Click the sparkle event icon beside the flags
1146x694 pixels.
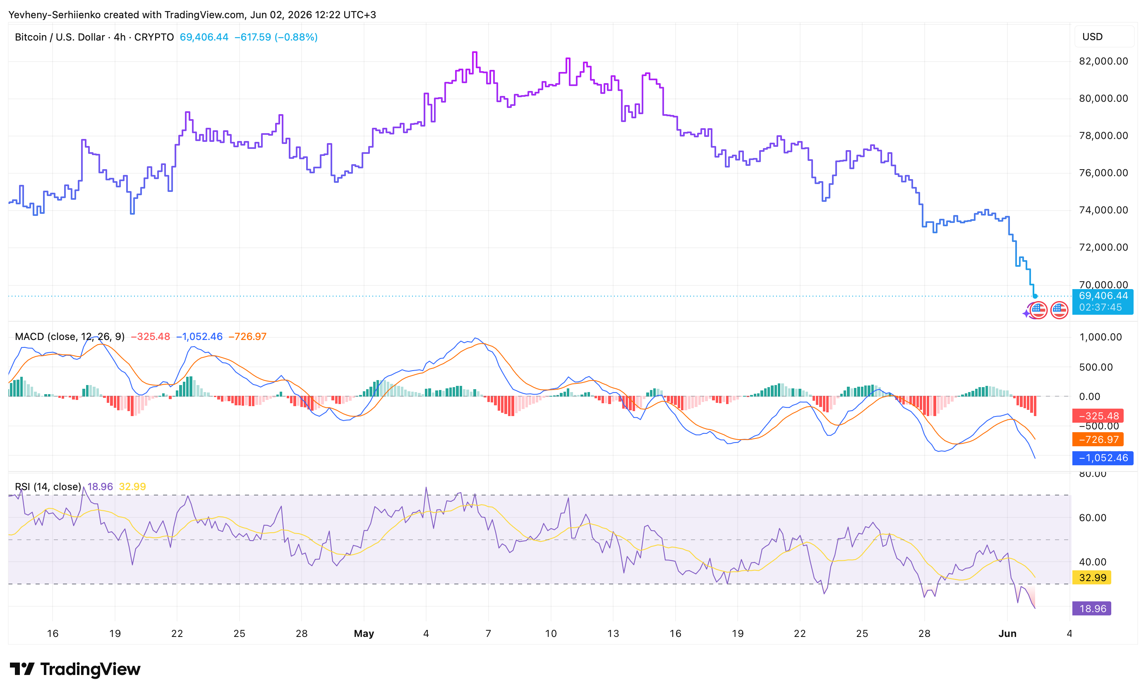point(1026,314)
